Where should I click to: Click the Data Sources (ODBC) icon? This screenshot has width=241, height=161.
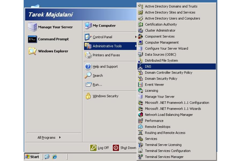pyautogui.click(x=140, y=54)
